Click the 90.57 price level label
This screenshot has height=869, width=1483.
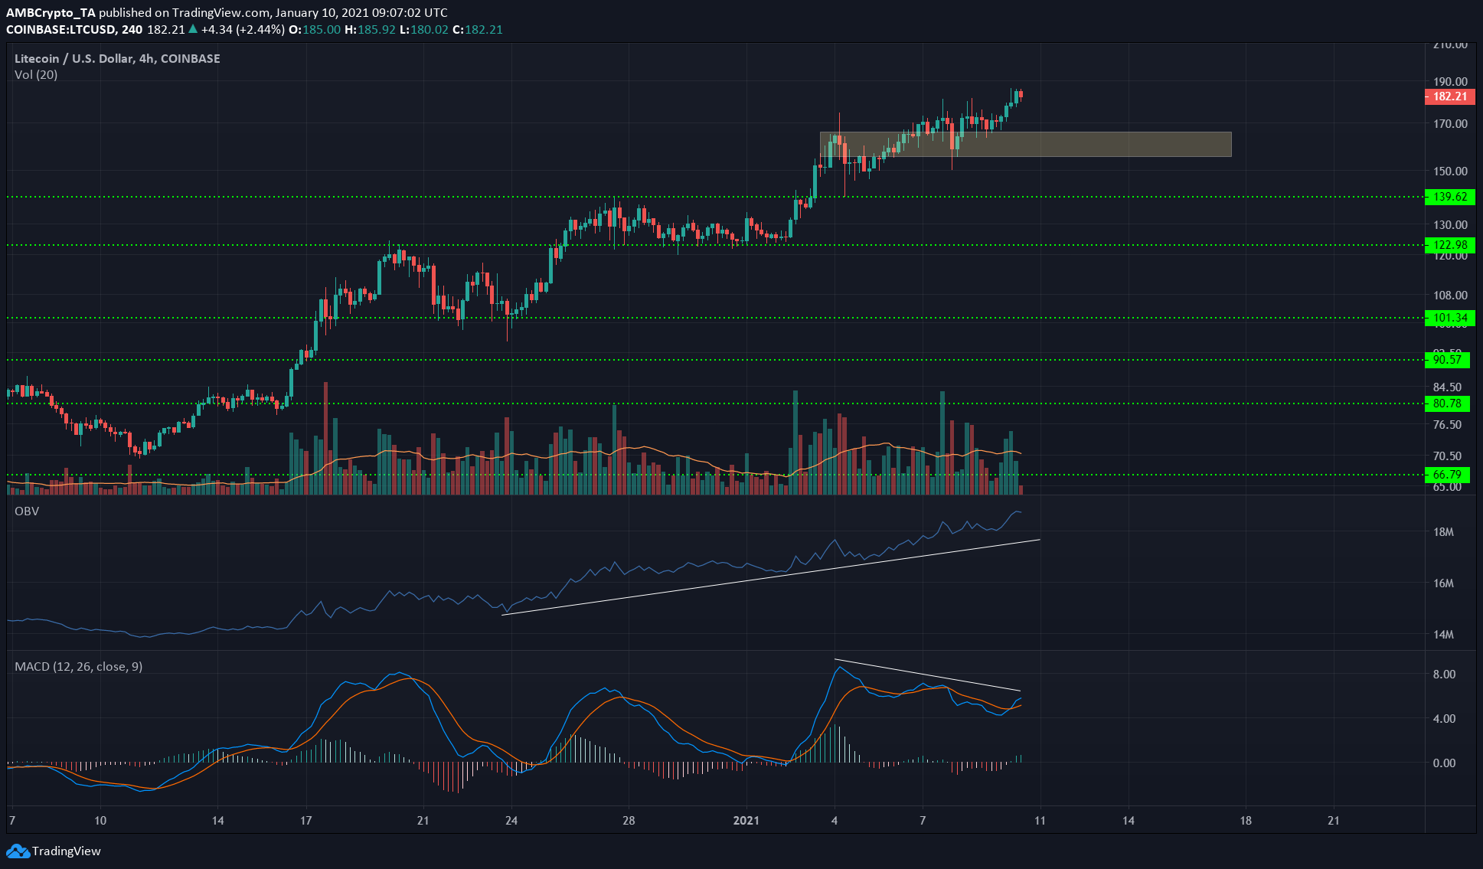1447,359
